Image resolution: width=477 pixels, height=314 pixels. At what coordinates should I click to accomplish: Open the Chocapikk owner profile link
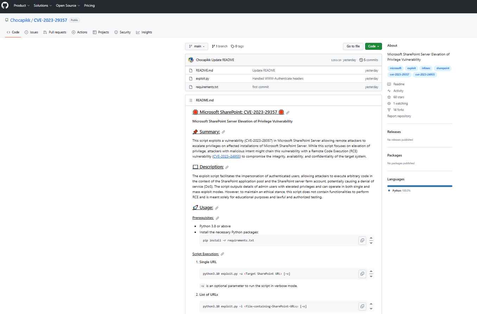click(x=20, y=20)
